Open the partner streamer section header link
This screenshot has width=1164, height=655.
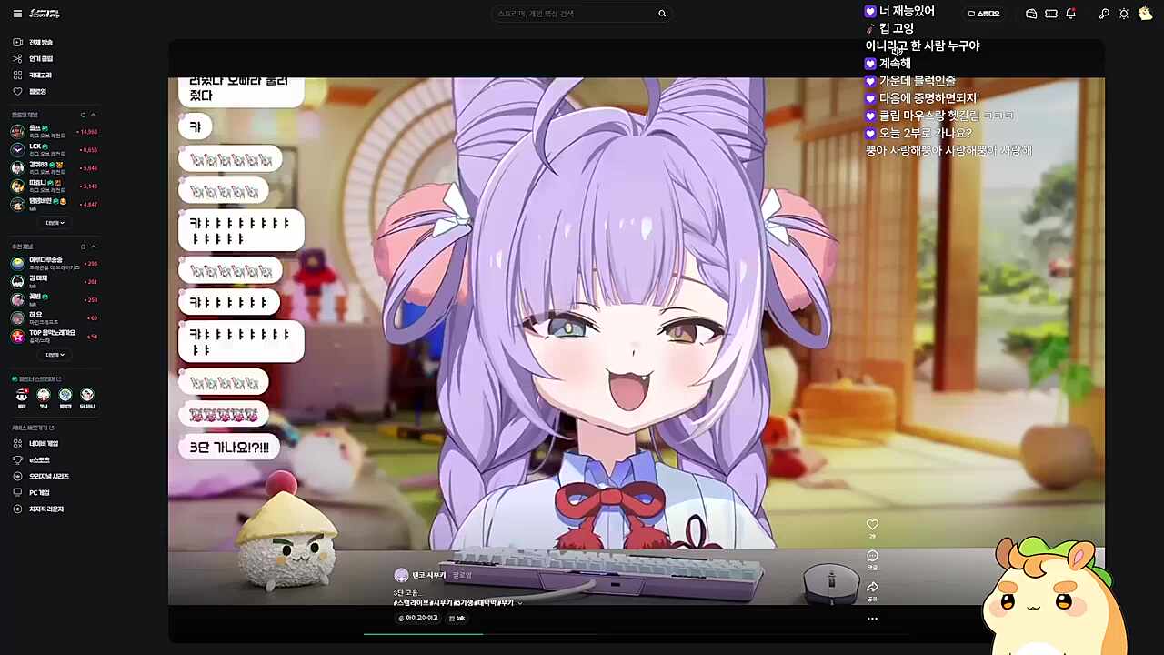[37, 378]
